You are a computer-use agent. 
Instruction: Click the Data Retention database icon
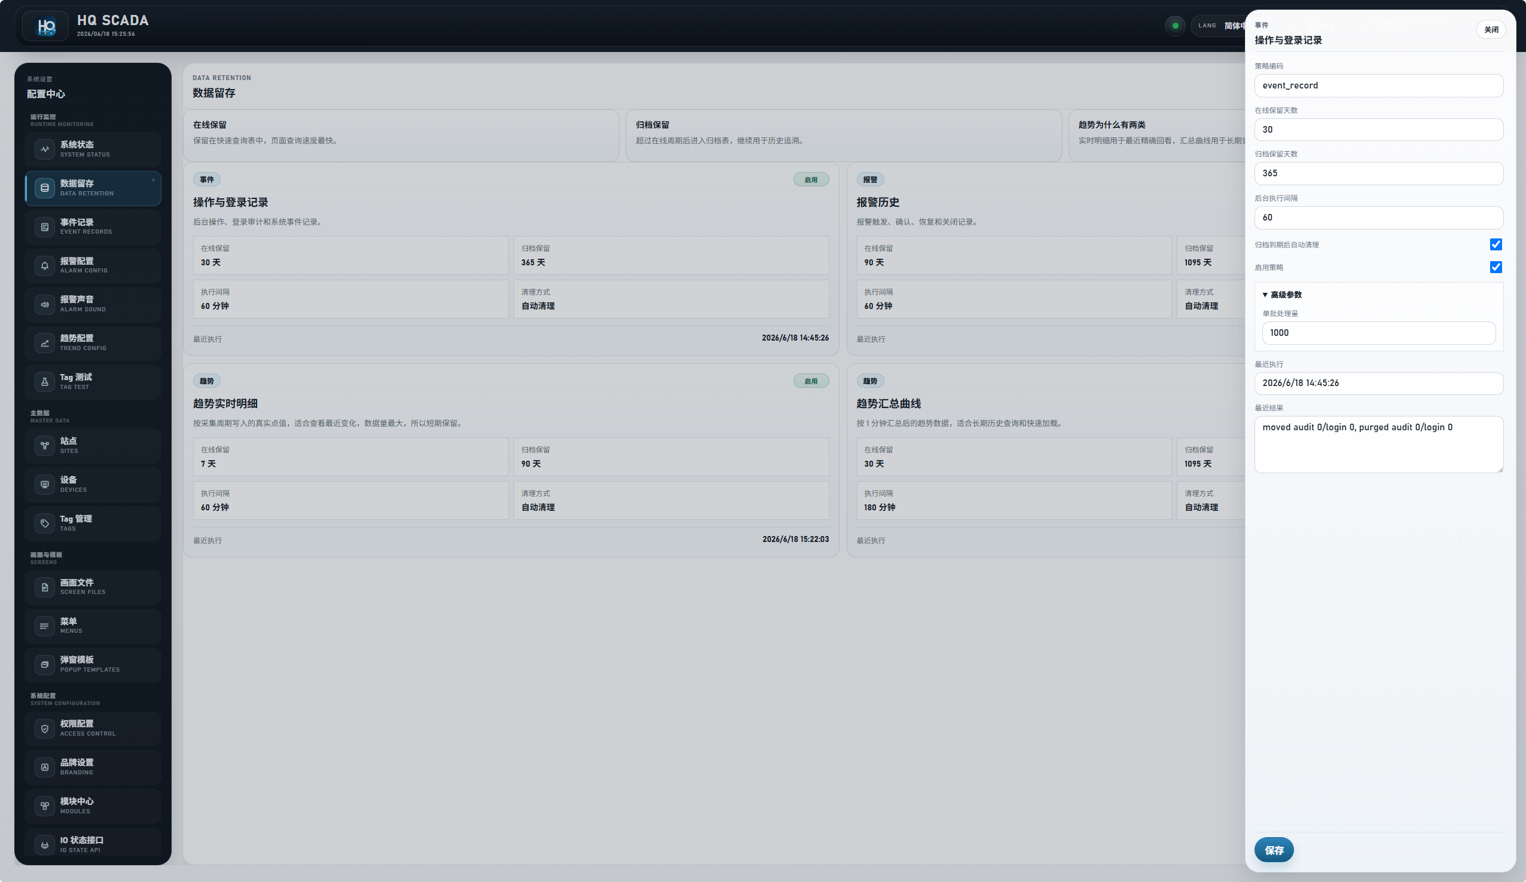point(45,188)
